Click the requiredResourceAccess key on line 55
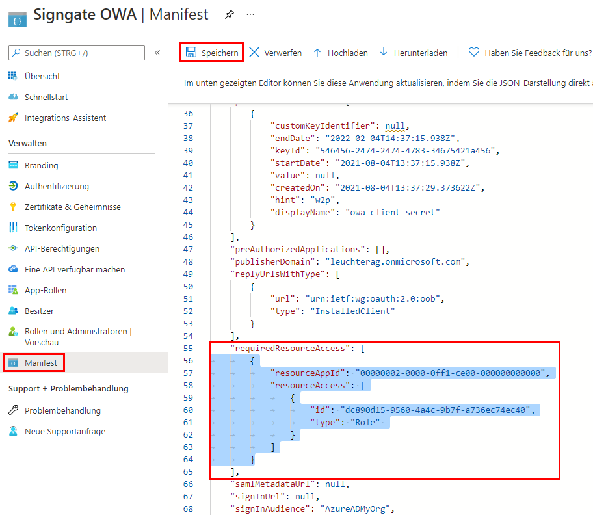 pos(291,349)
